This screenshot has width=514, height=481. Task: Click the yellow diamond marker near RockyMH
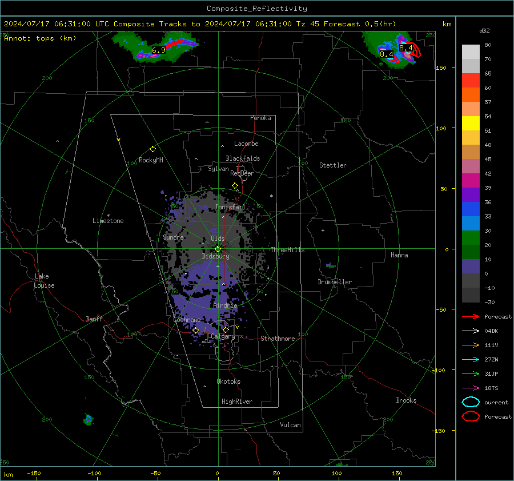coord(152,149)
